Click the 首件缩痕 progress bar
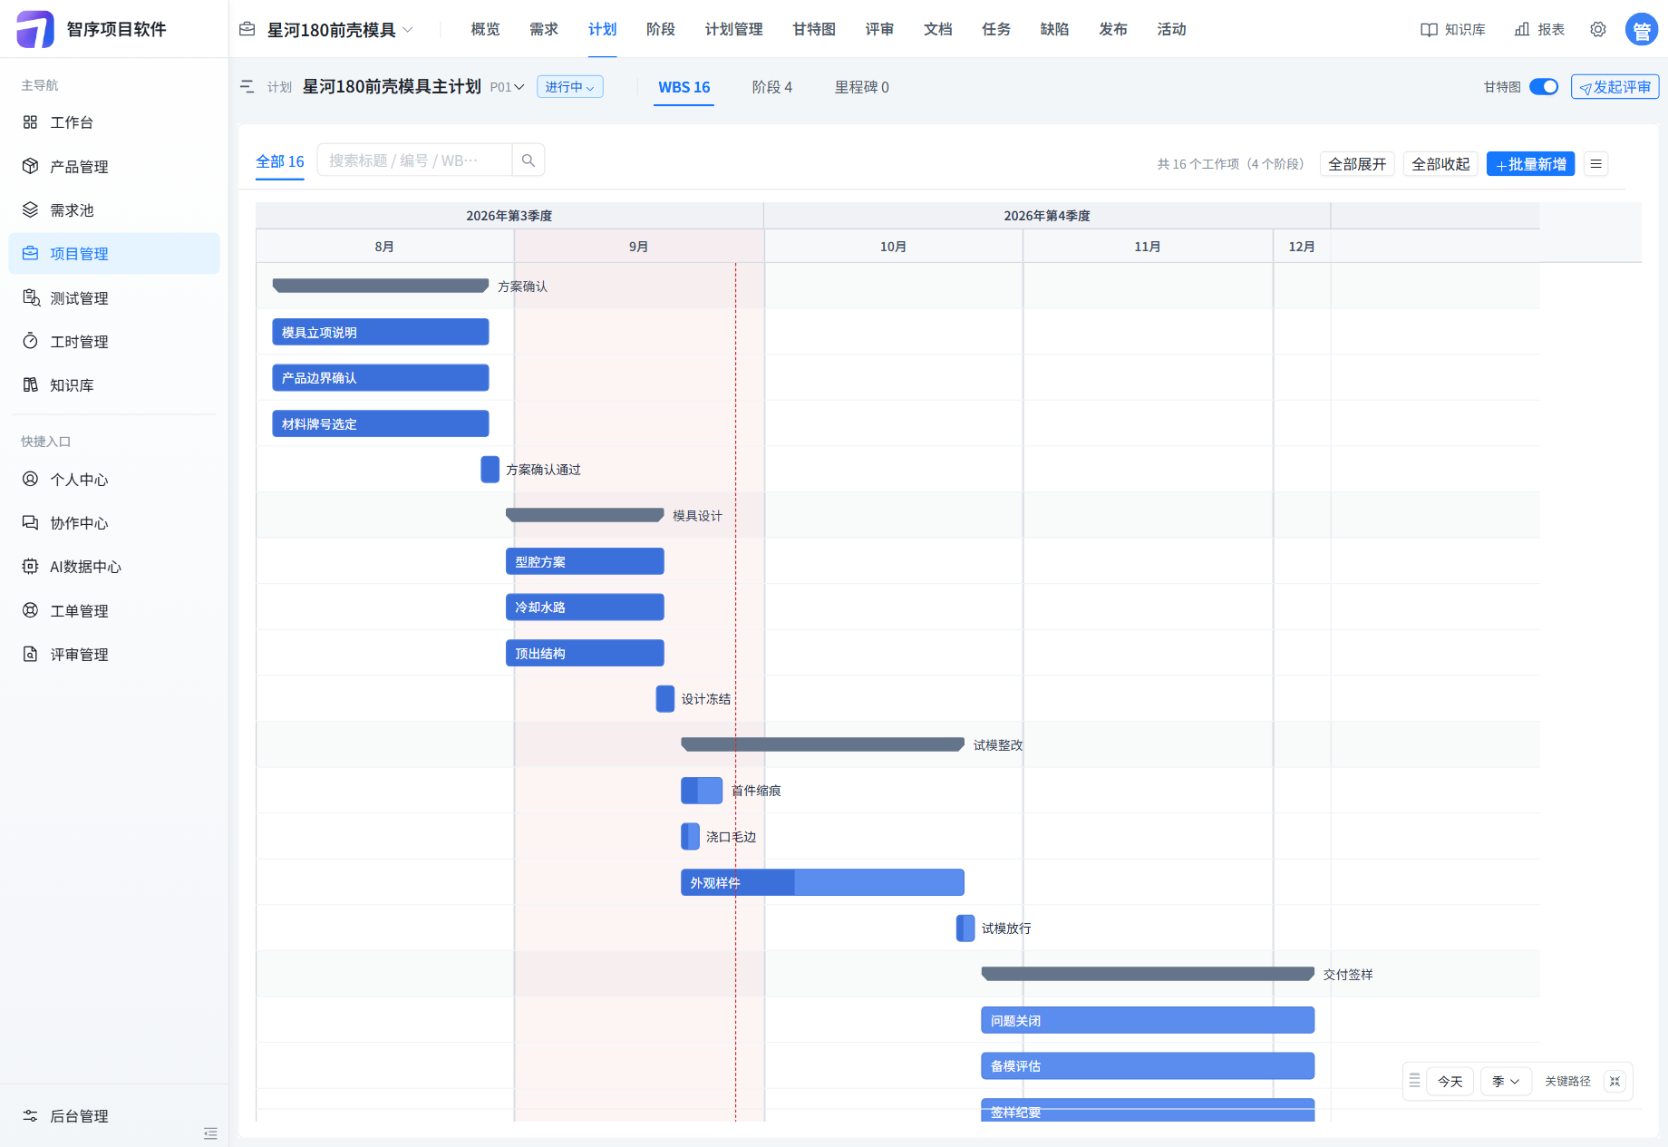1668x1147 pixels. tap(702, 791)
